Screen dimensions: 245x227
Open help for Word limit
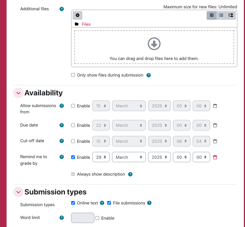point(62,218)
